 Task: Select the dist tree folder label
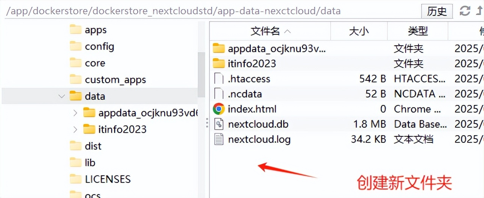click(93, 146)
